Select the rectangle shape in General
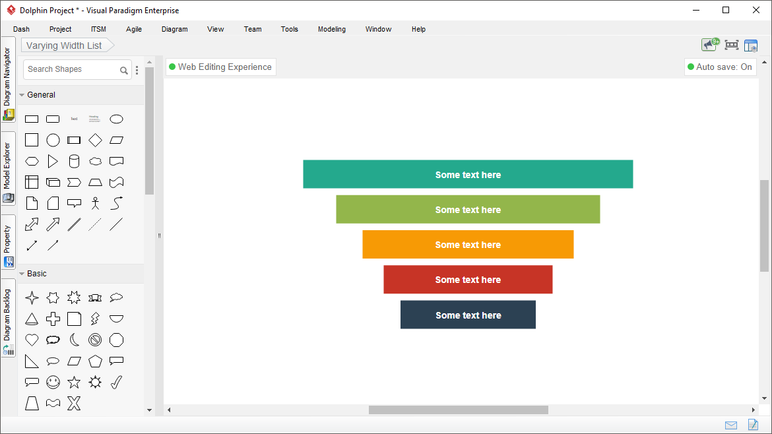The width and height of the screenshot is (772, 434). pyautogui.click(x=32, y=119)
